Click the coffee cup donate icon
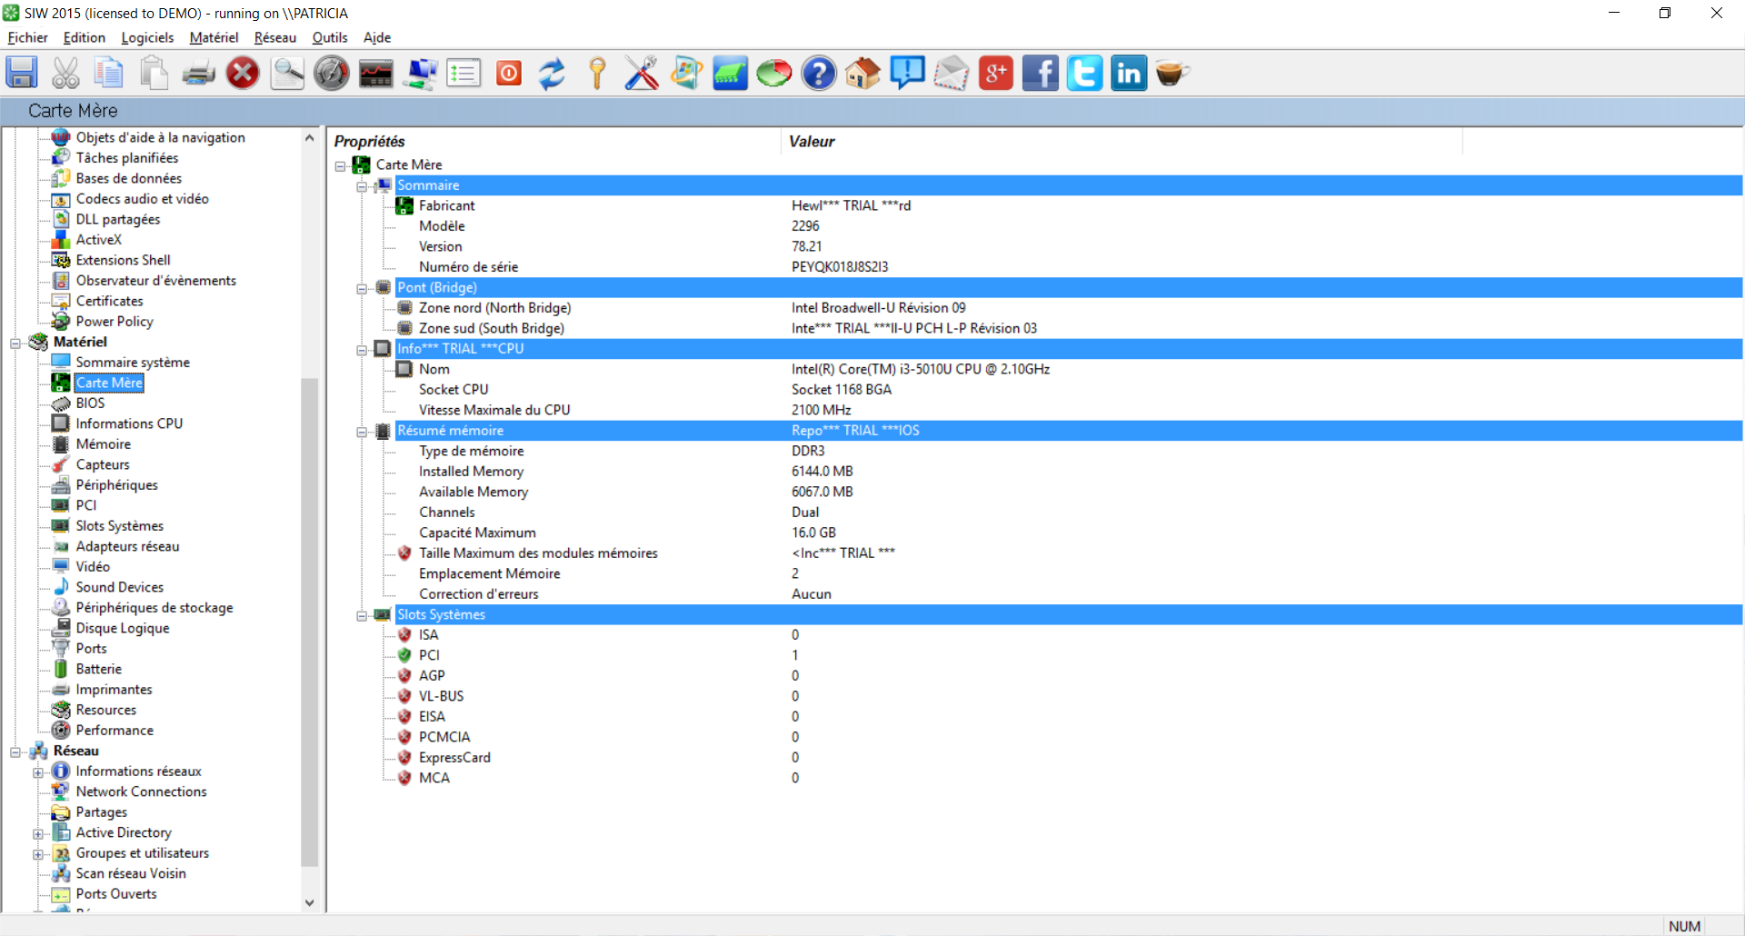Image resolution: width=1745 pixels, height=936 pixels. click(x=1173, y=73)
